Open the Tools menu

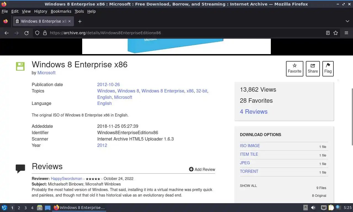tap(79, 11)
